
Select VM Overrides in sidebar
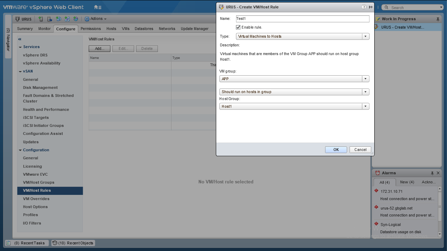tap(36, 199)
